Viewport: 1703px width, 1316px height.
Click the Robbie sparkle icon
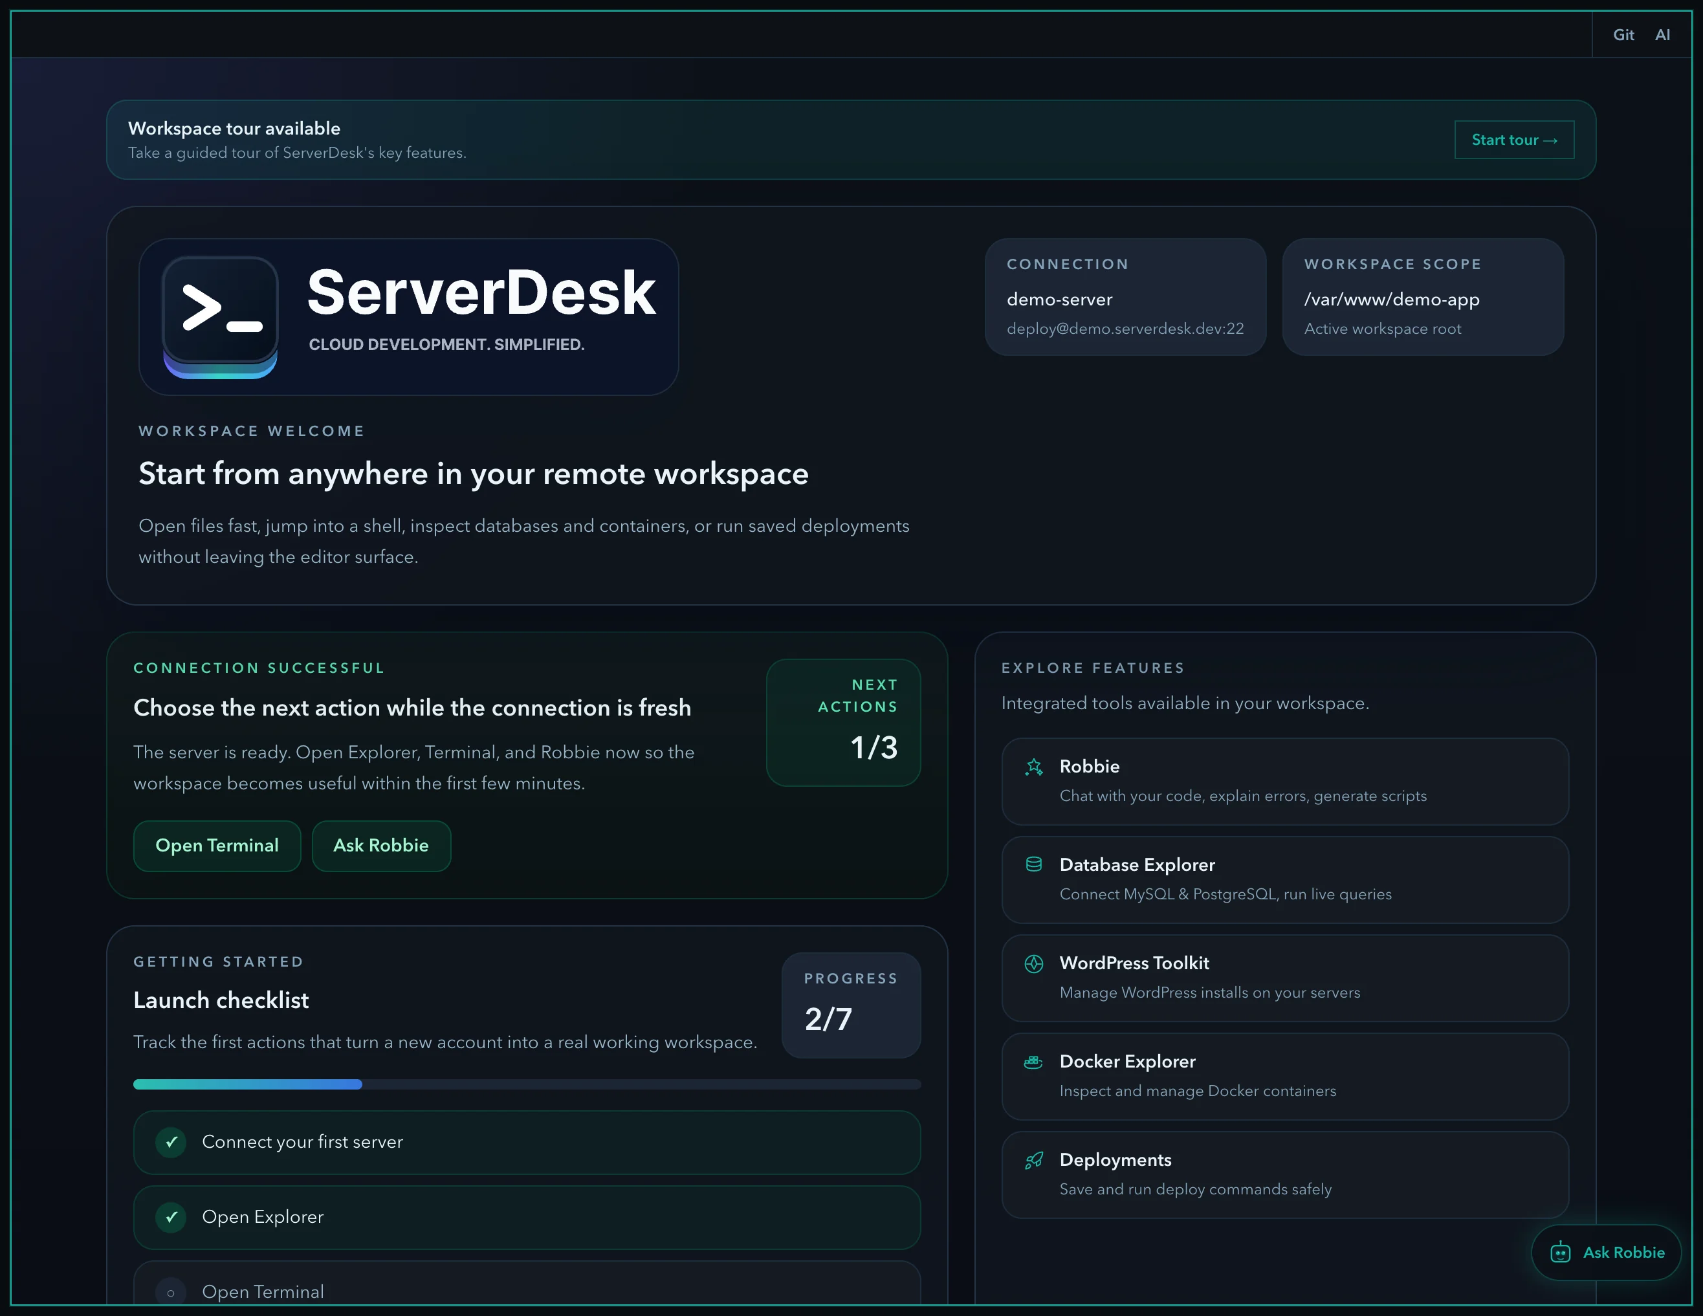[1034, 767]
